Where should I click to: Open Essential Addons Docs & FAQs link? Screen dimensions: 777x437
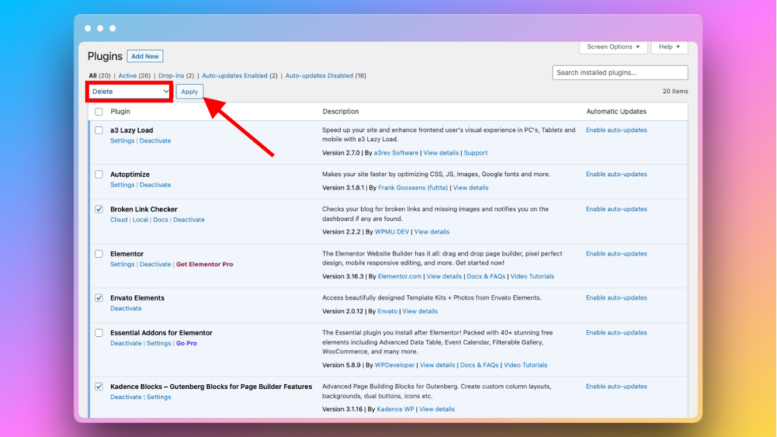[480, 365]
